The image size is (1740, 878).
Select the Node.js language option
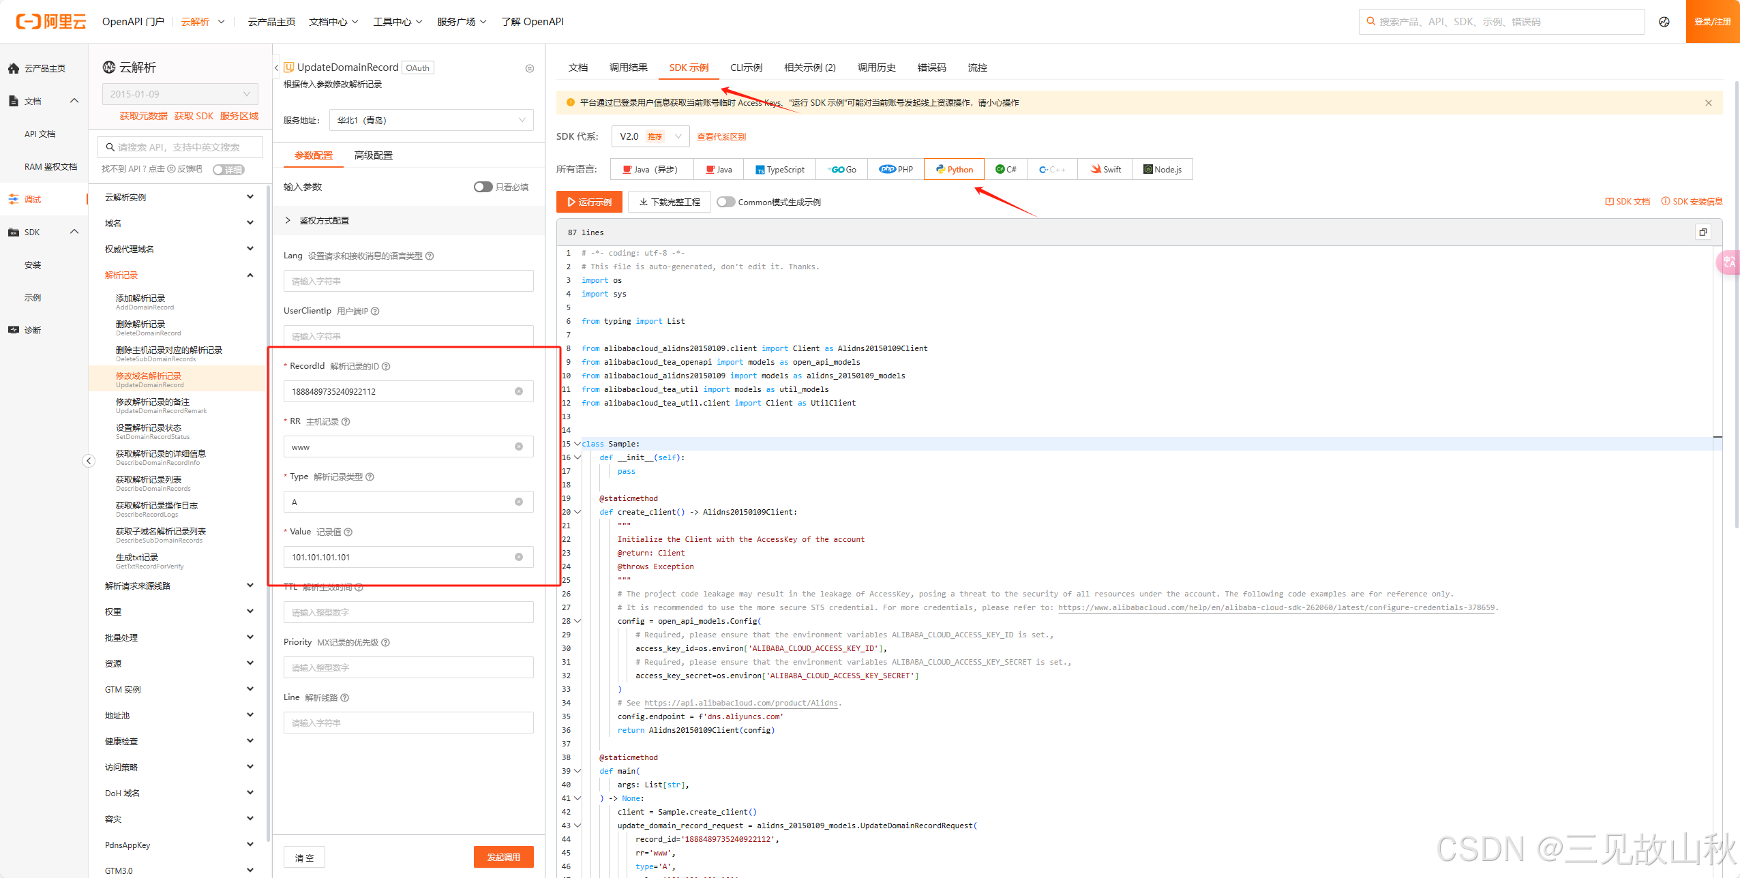[x=1162, y=170]
